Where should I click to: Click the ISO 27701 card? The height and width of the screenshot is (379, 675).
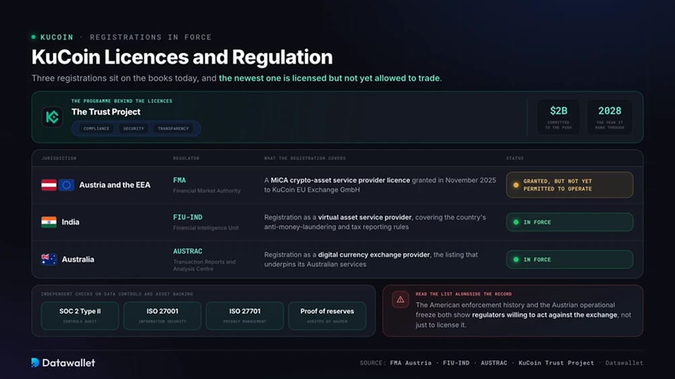[x=245, y=316]
